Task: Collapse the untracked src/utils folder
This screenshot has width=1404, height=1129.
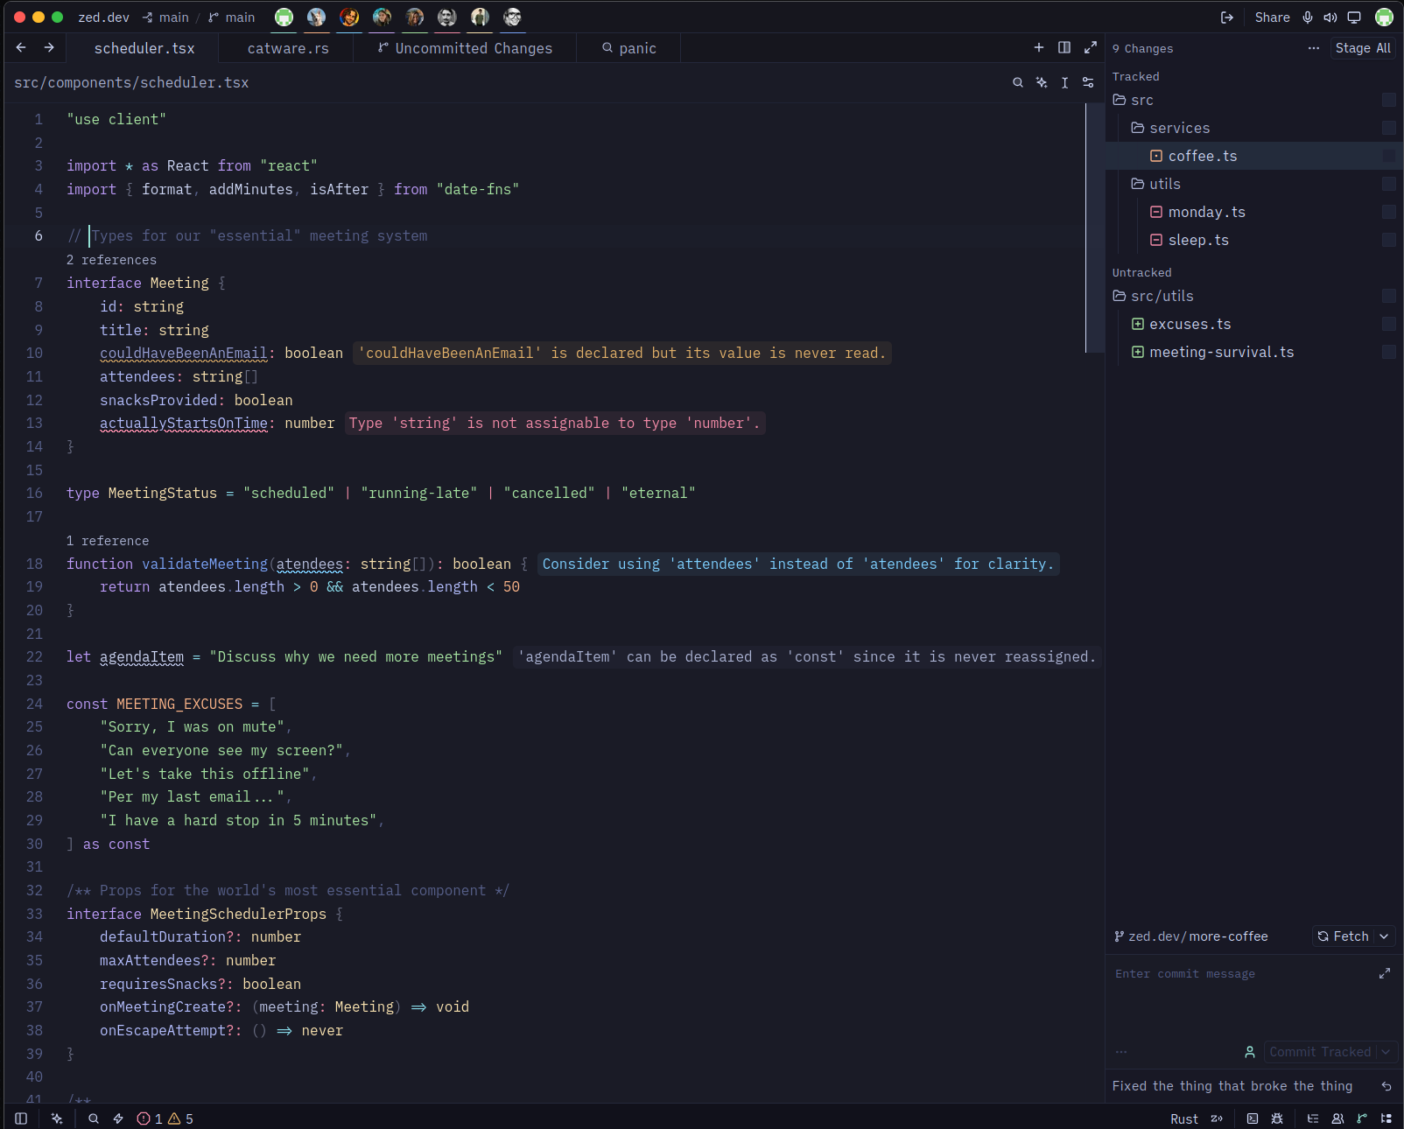Action: (1153, 296)
